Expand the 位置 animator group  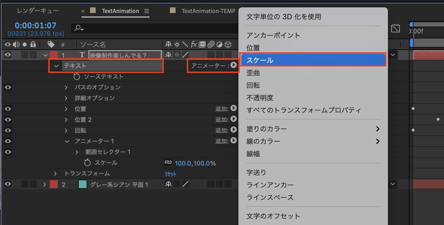click(x=66, y=109)
